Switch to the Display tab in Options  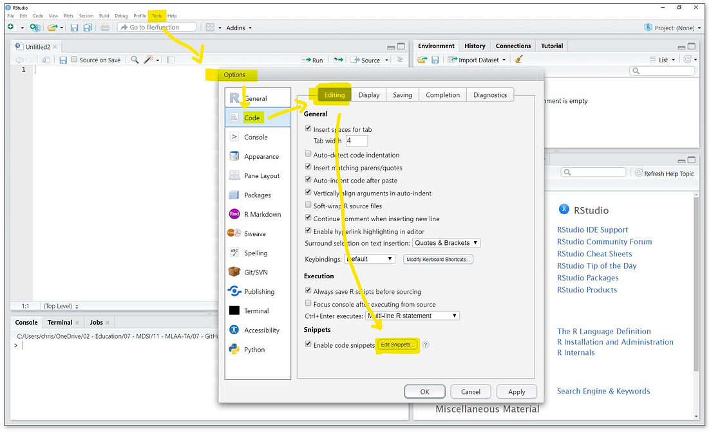coord(368,94)
